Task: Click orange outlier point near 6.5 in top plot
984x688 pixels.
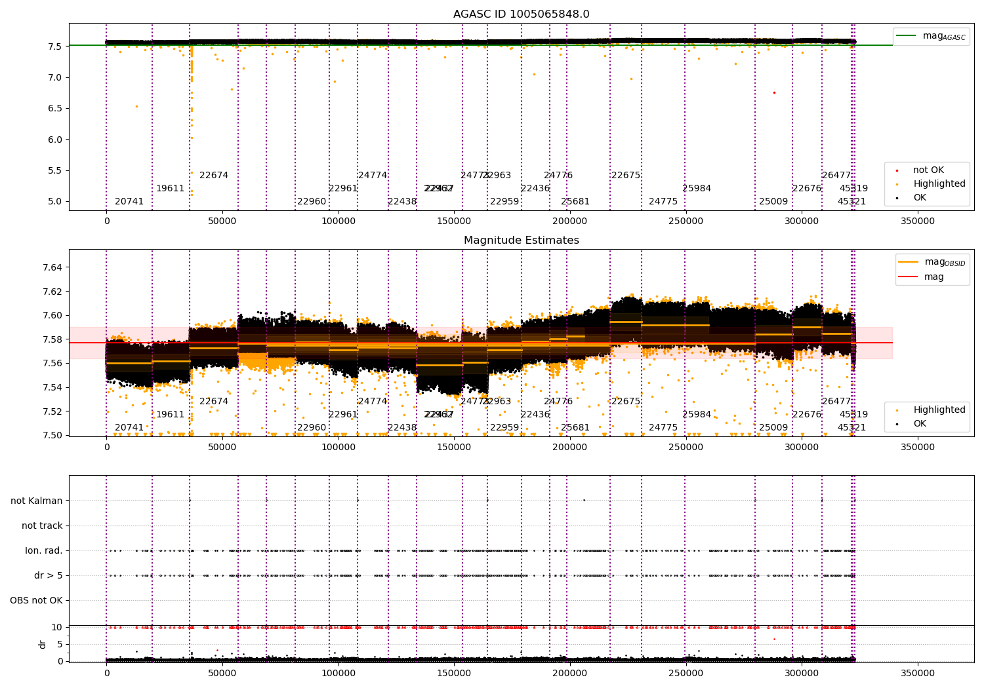Action: (x=136, y=106)
